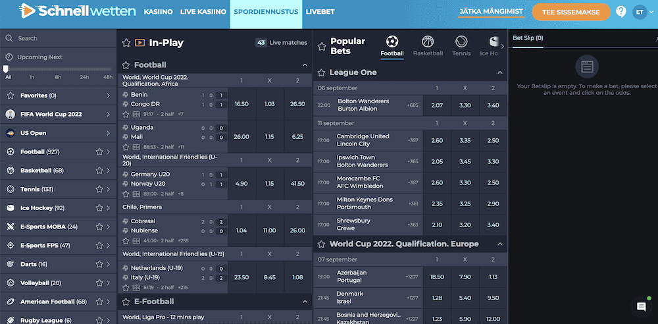Favorite the Popular Bets section star
The image size is (658, 324).
(x=322, y=46)
